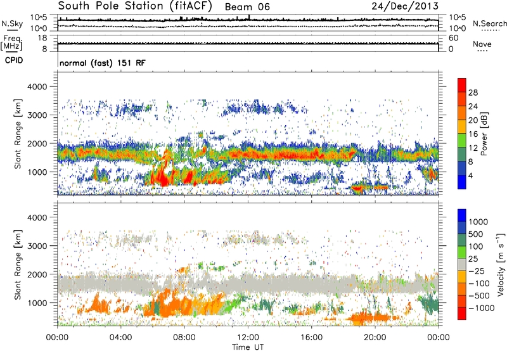
Task: Pick the power color between 24 and 28
Action: click(x=462, y=99)
